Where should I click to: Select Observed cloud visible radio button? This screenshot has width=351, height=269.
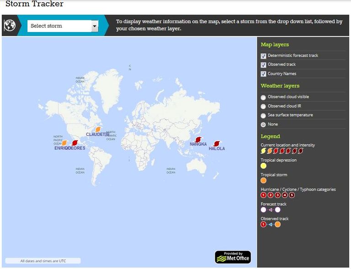click(263, 97)
